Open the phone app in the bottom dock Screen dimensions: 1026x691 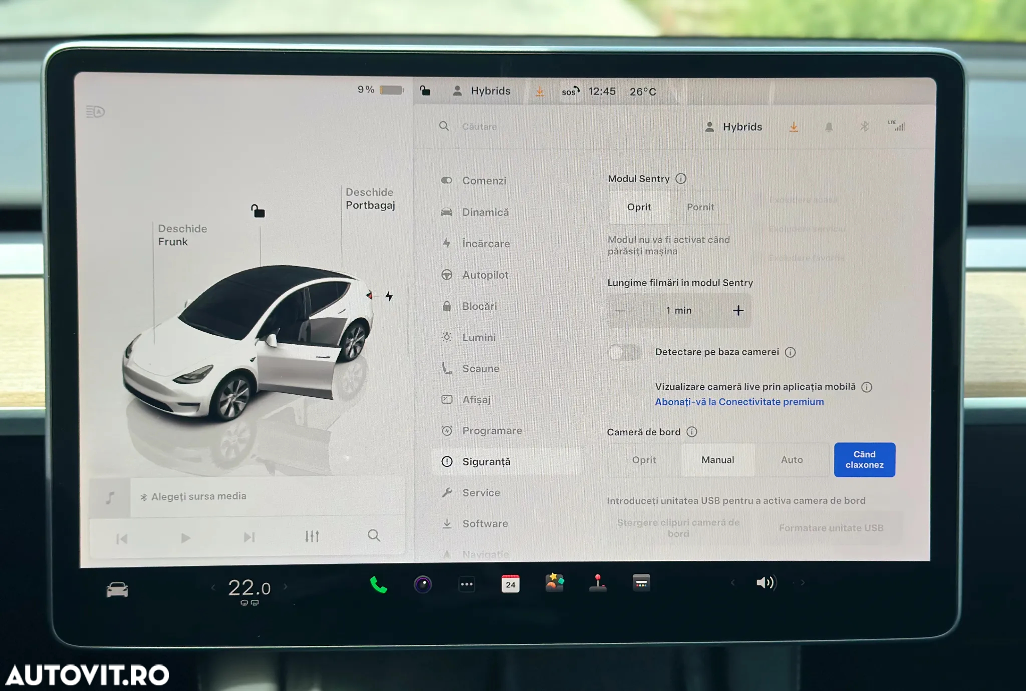378,584
